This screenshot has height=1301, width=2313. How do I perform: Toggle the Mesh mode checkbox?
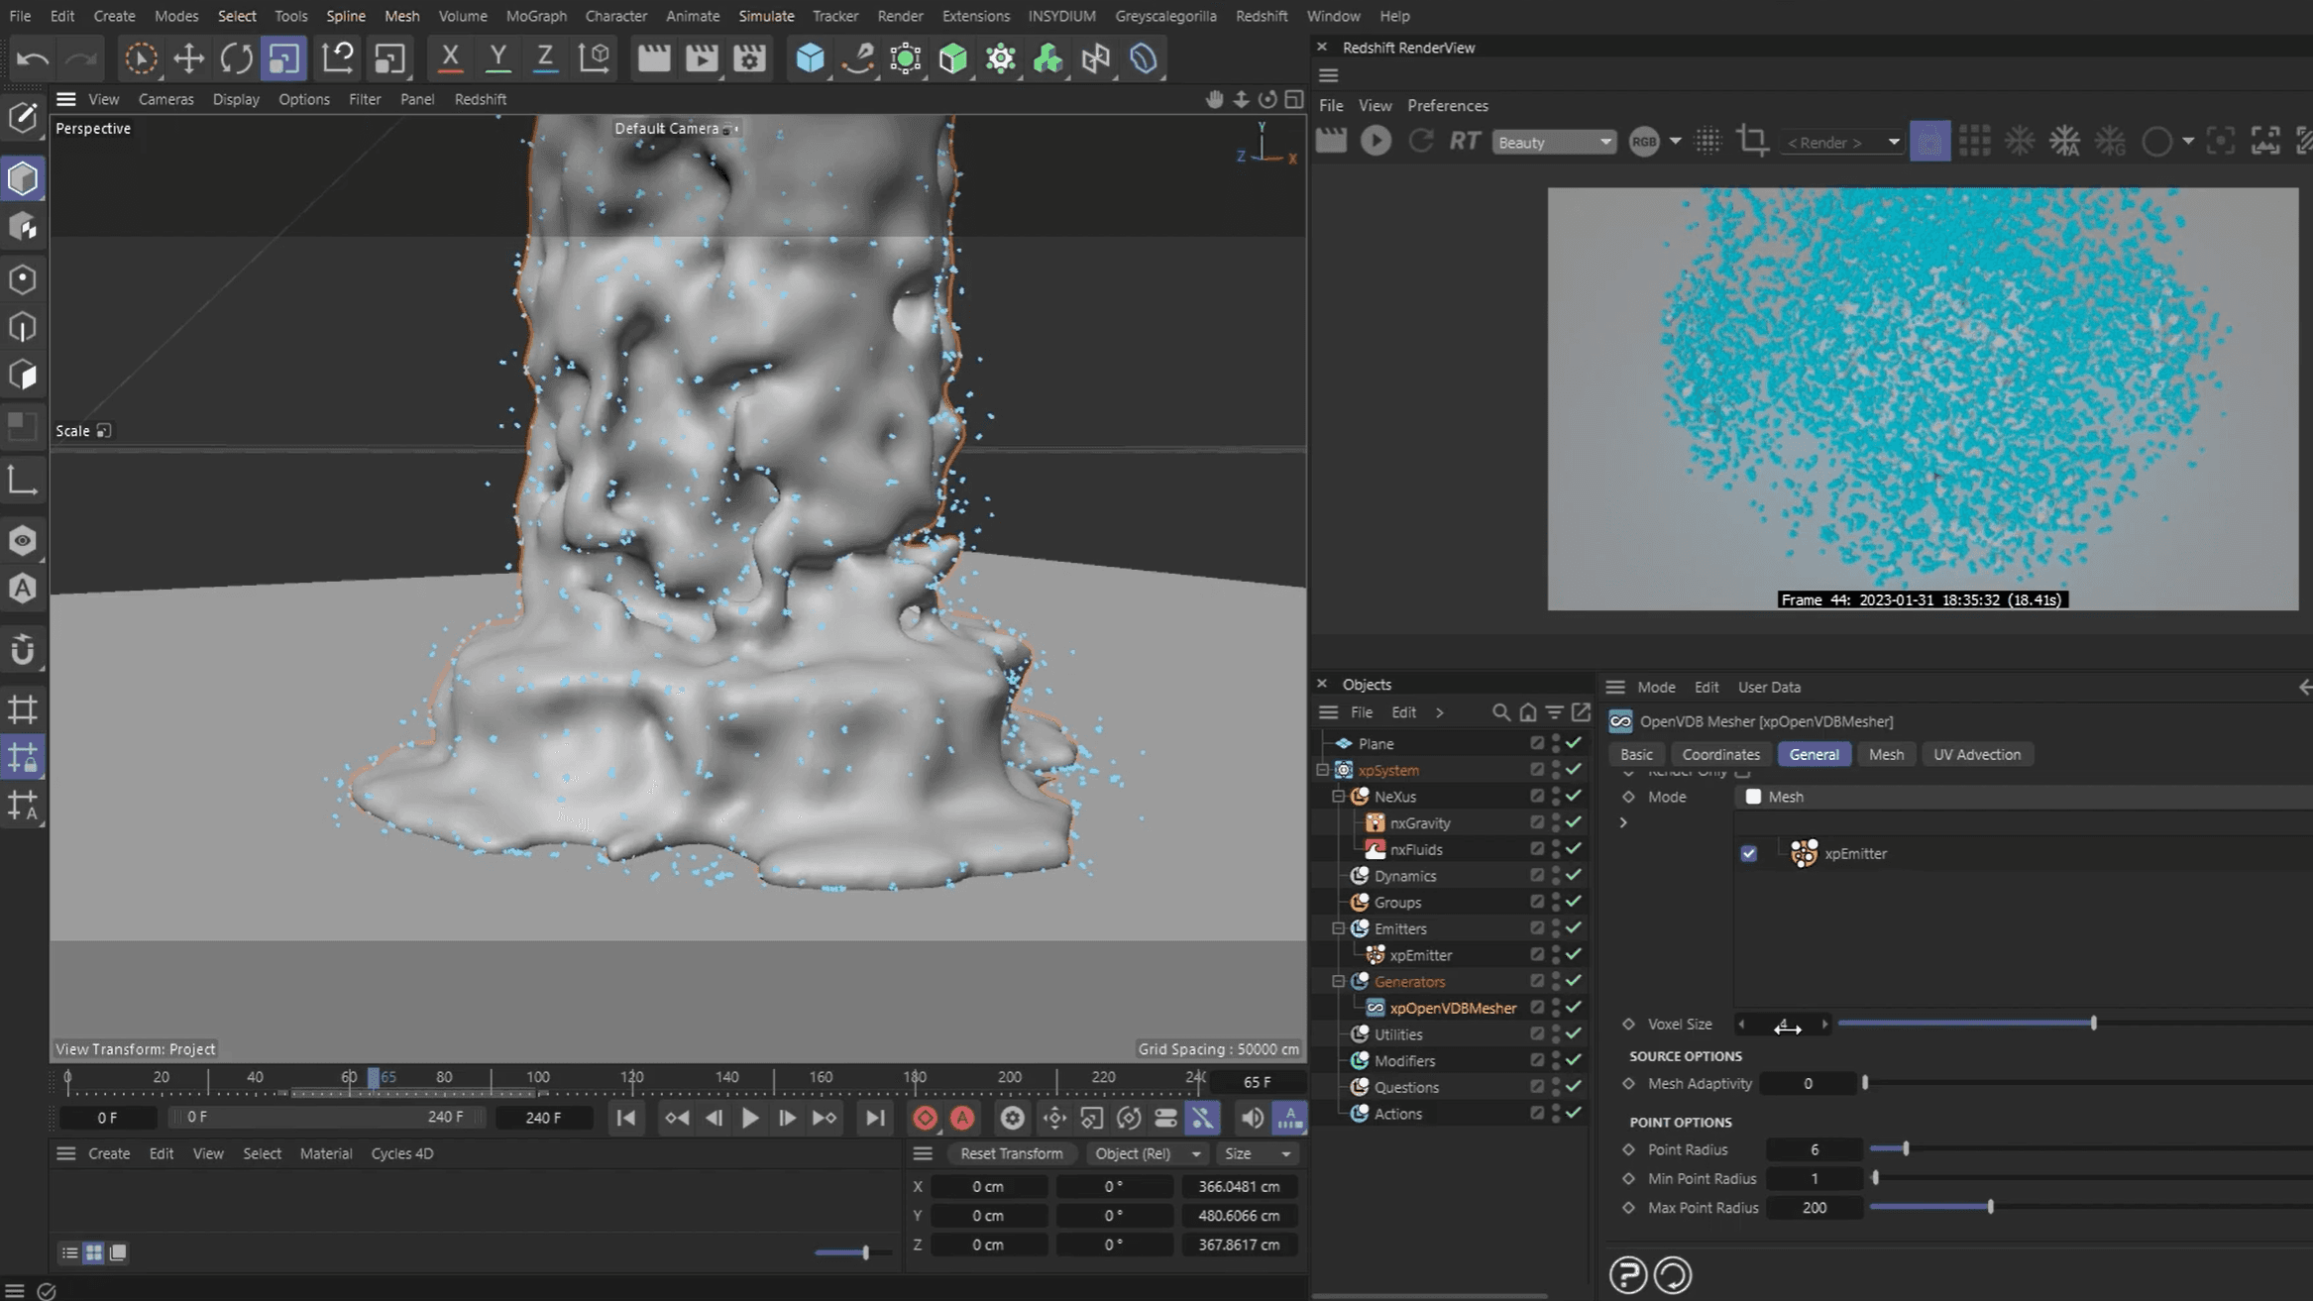1753,797
